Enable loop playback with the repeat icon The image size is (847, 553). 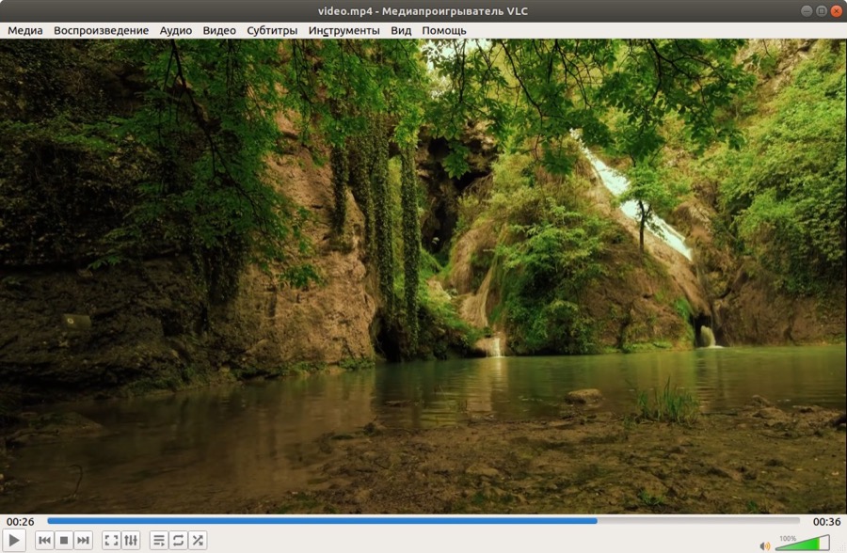click(x=178, y=540)
